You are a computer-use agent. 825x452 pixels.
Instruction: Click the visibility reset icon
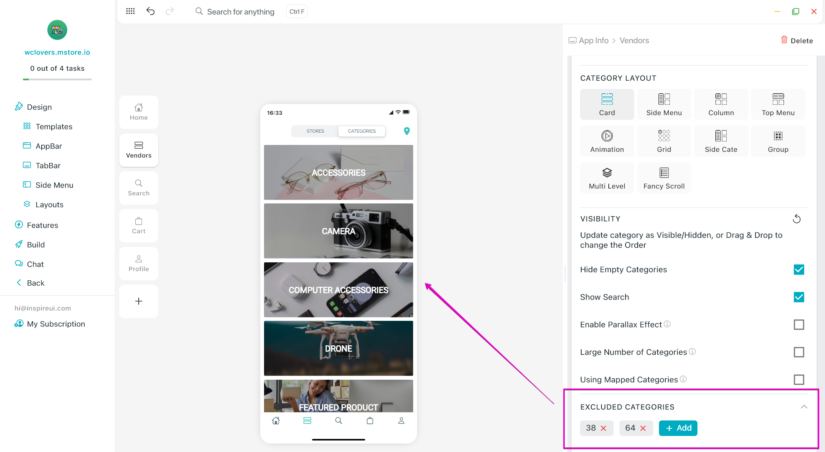796,219
